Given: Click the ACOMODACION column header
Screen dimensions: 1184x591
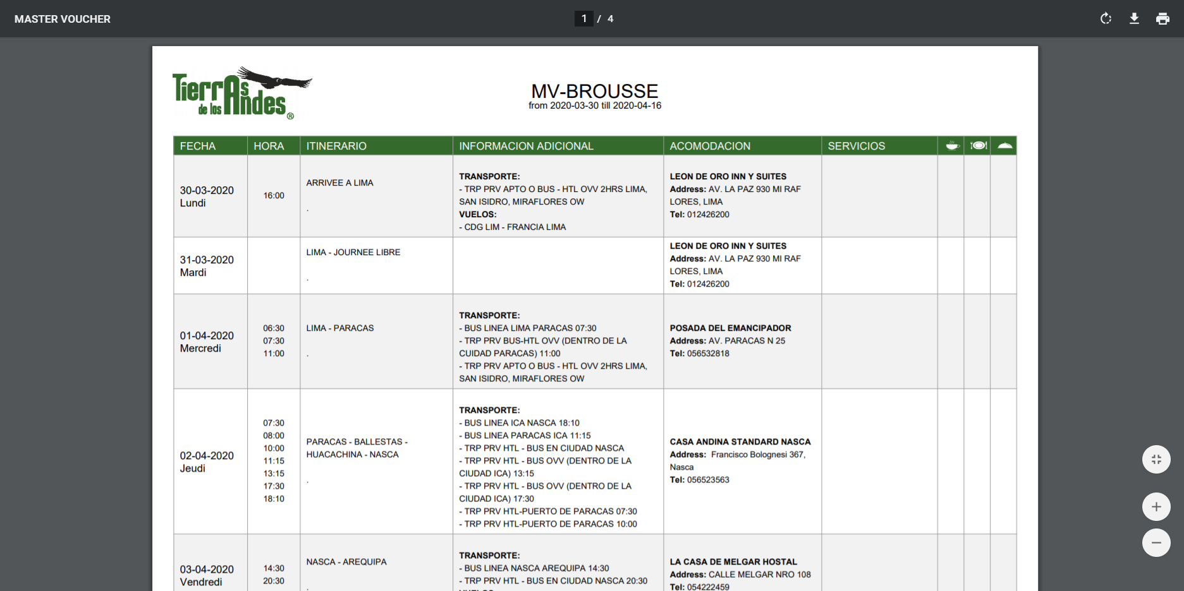Looking at the screenshot, I should (x=710, y=146).
